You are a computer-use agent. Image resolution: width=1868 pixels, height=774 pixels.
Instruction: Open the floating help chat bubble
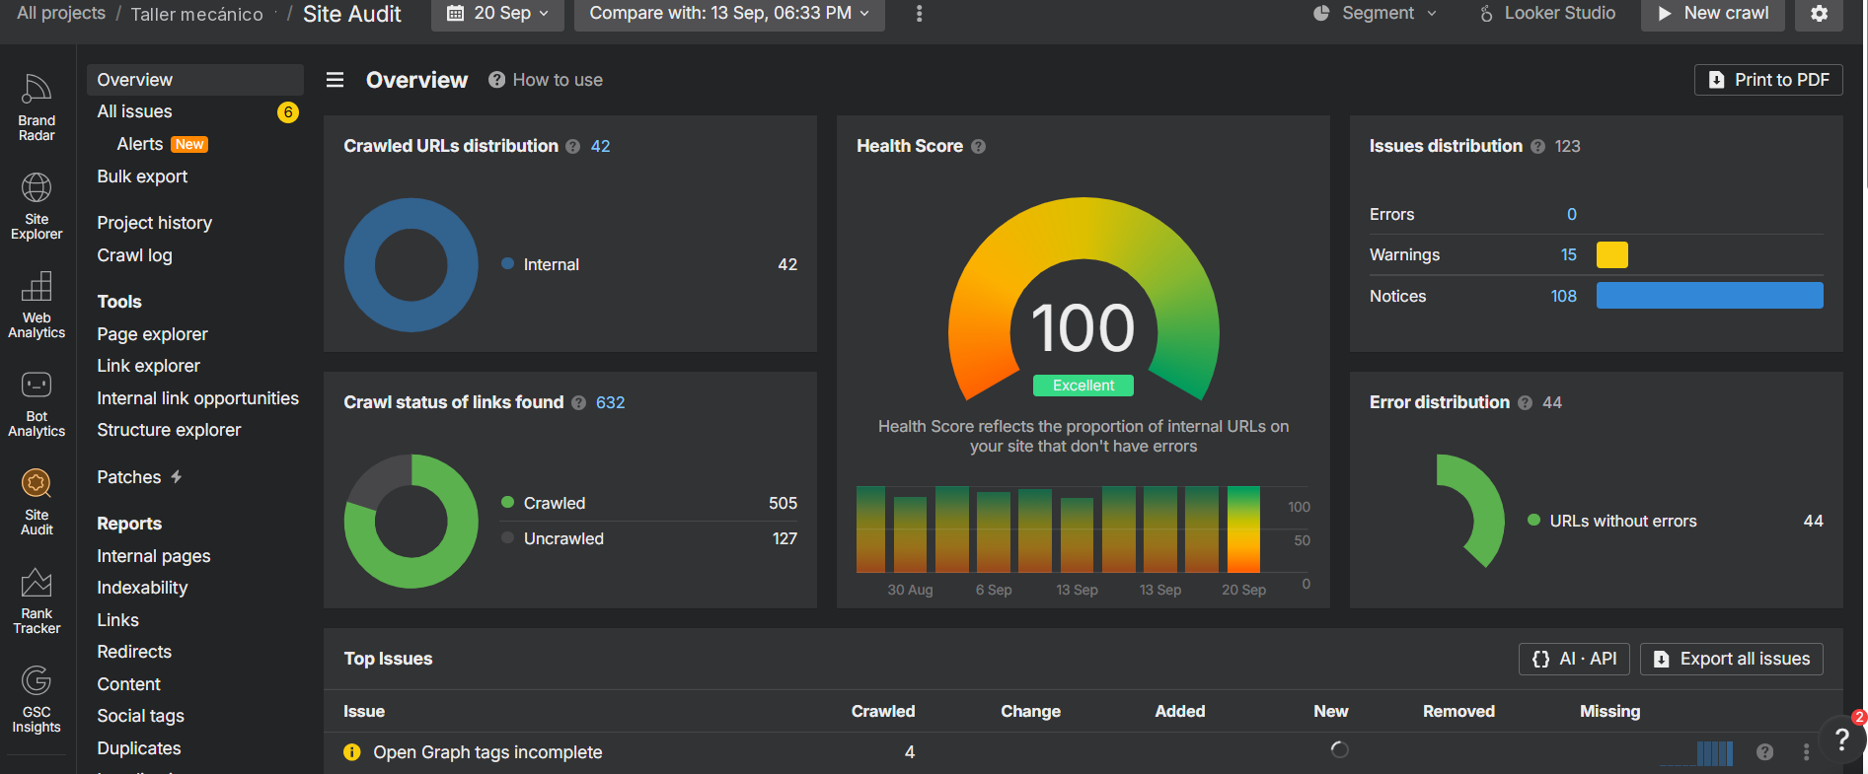[1841, 739]
